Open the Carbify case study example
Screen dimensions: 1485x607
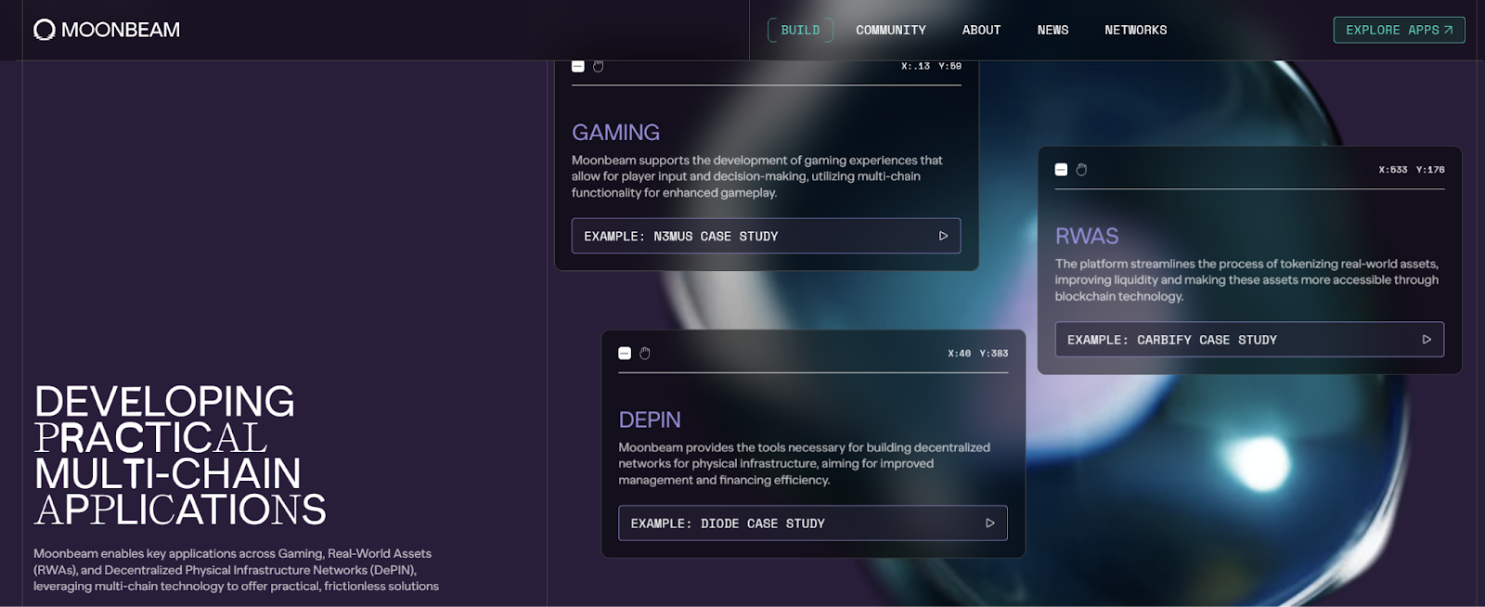1249,340
